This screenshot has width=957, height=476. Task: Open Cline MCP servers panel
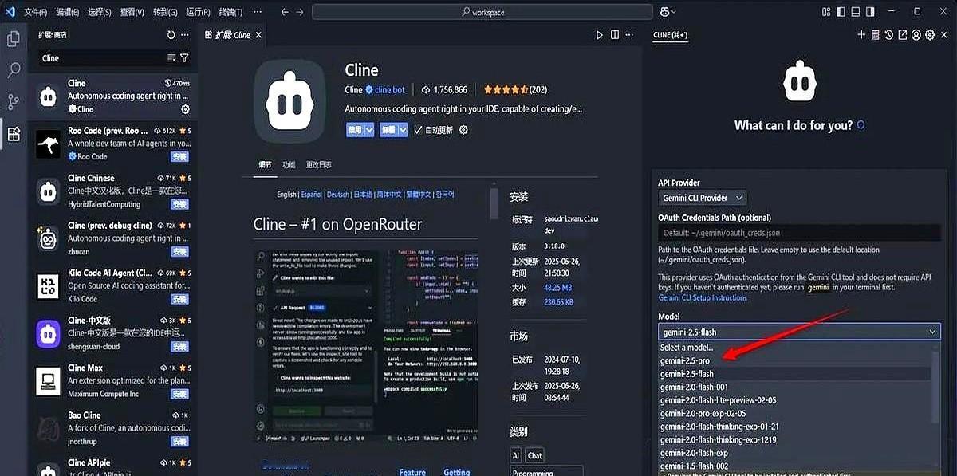875,35
